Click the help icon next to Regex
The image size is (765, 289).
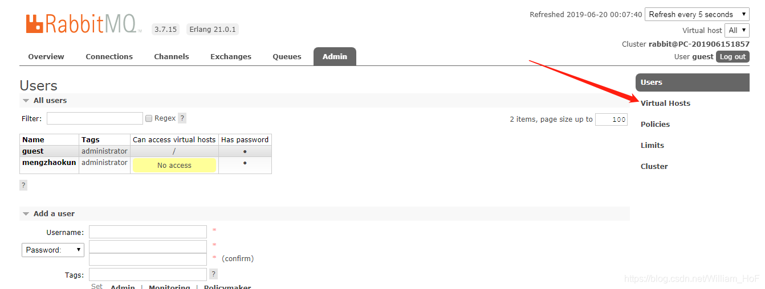tap(182, 118)
